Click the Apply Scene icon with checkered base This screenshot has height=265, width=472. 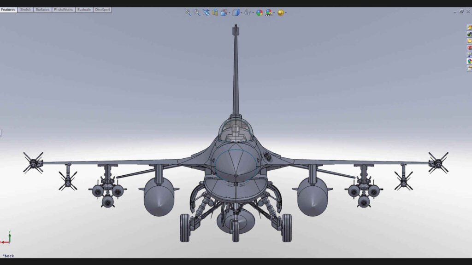(x=268, y=13)
